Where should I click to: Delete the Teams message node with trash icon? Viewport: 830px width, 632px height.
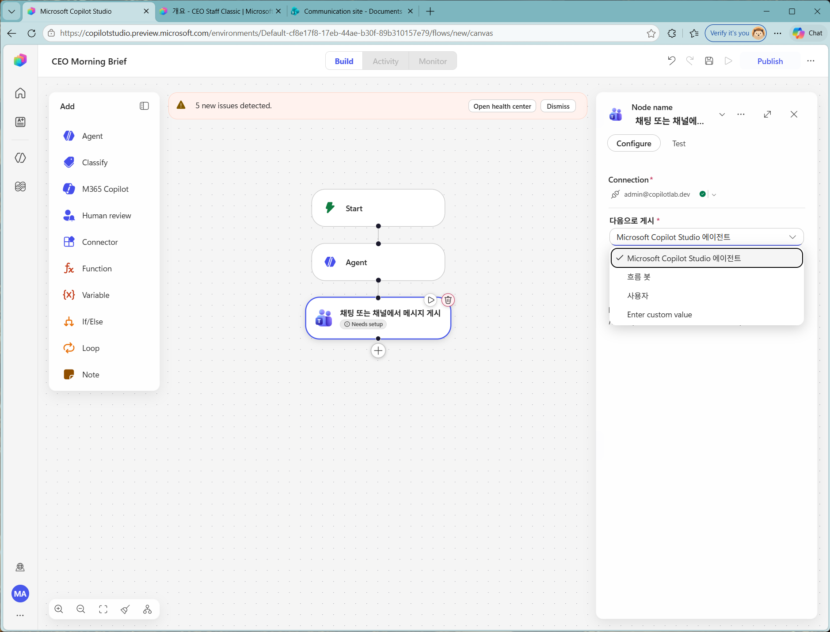point(448,300)
